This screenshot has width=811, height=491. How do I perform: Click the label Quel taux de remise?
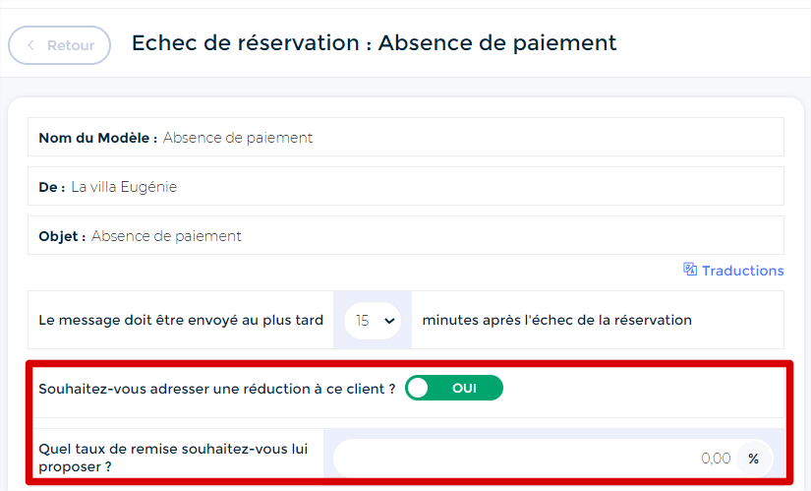tap(173, 458)
